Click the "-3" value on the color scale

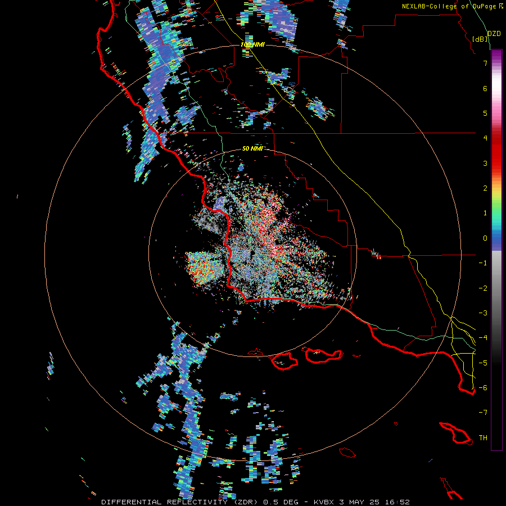click(483, 313)
